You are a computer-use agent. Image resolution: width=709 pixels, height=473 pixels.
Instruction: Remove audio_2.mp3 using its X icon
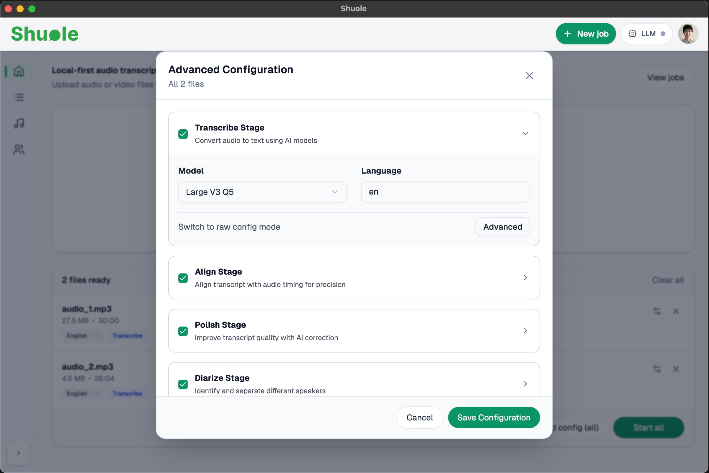click(x=676, y=369)
